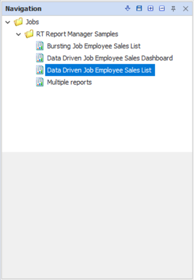
Task: Select highlighted Data Driven Job Employee Sales List
Action: 100,70
